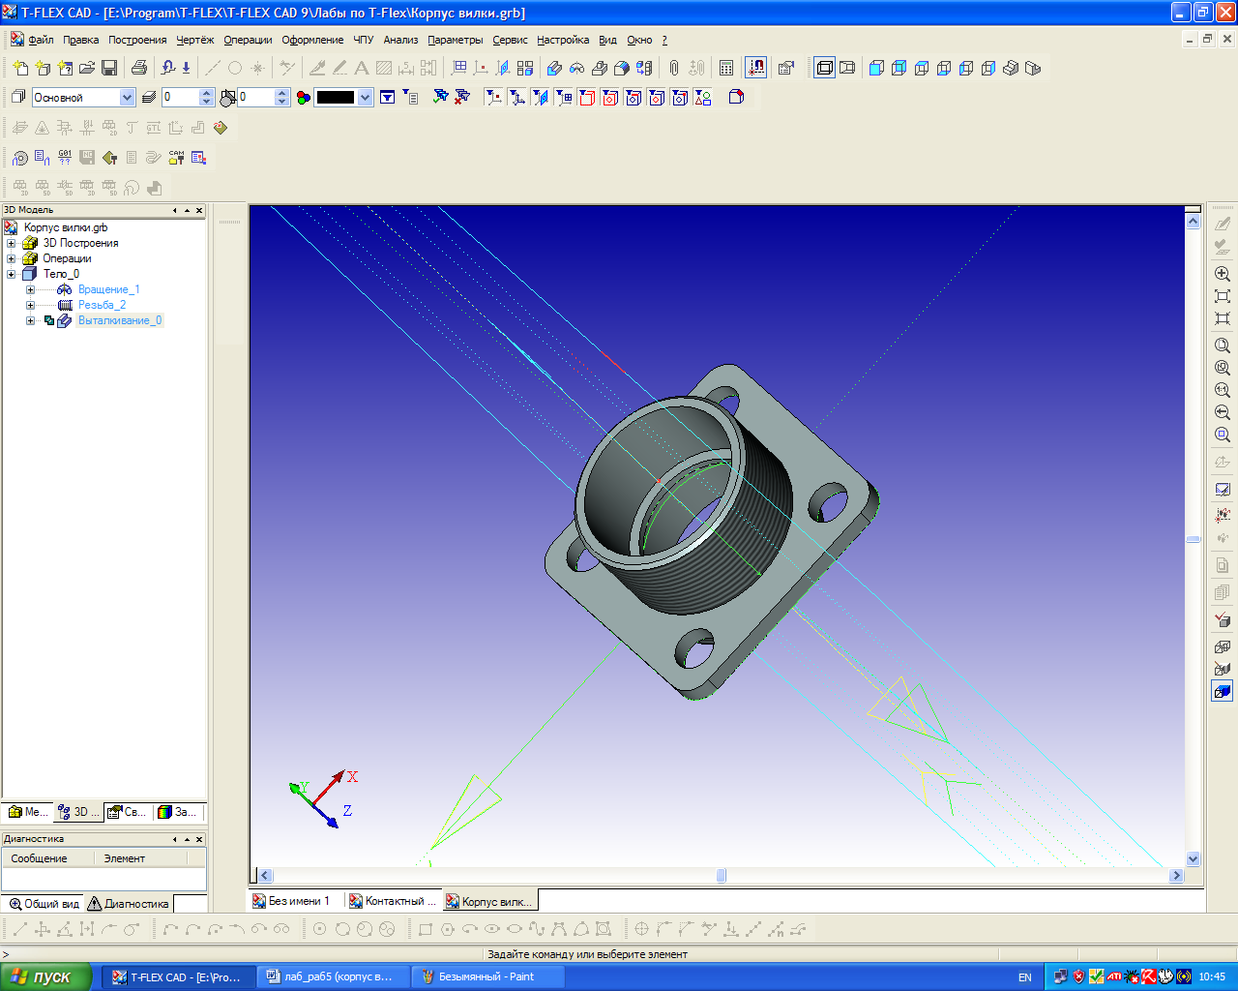
Task: Switch to the Контактный document tab
Action: (393, 901)
